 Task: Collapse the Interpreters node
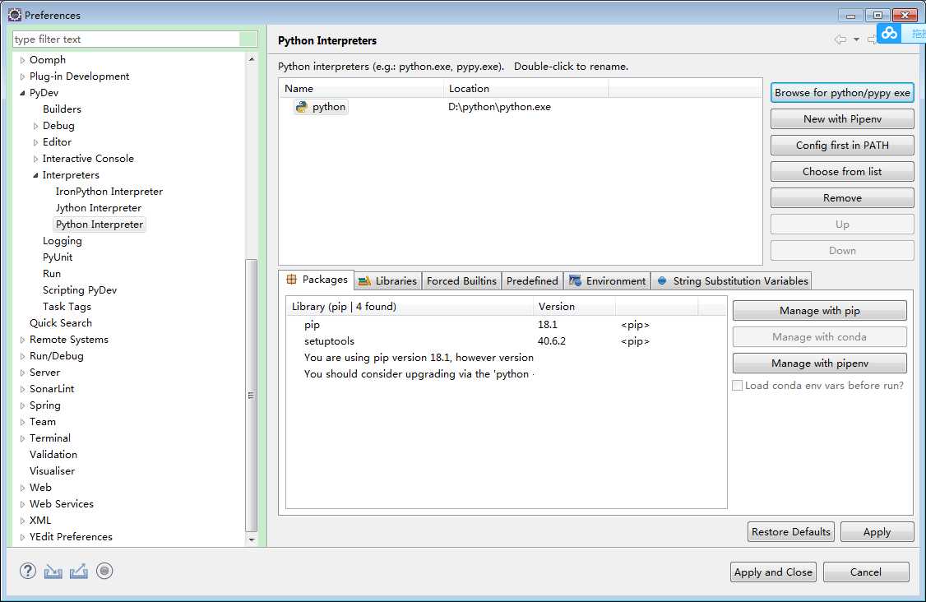point(35,175)
